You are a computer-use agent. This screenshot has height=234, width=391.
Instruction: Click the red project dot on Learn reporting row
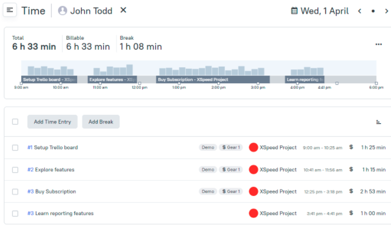click(253, 213)
